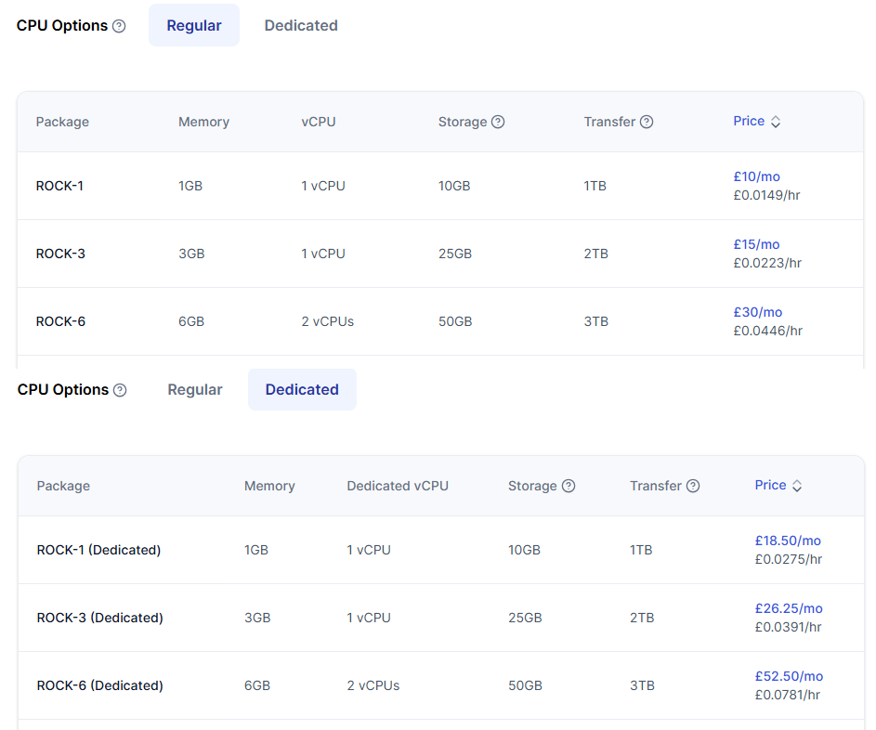Click the Transfer help icon in the dedicated table
876x730 pixels.
click(693, 486)
